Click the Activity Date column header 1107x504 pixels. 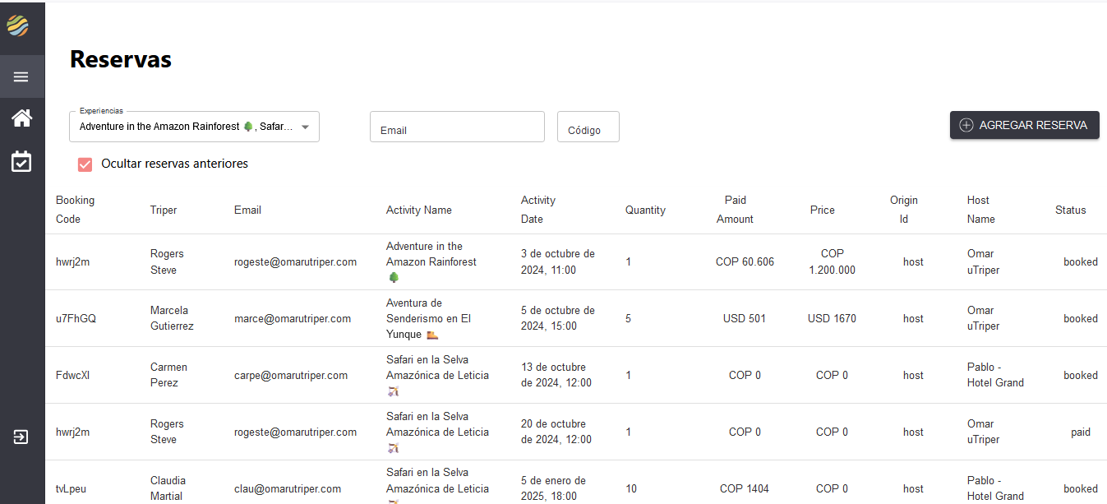tap(538, 210)
